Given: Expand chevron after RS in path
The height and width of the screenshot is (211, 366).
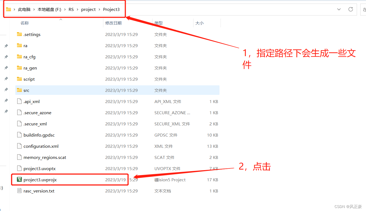Looking at the screenshot, I should coord(78,10).
